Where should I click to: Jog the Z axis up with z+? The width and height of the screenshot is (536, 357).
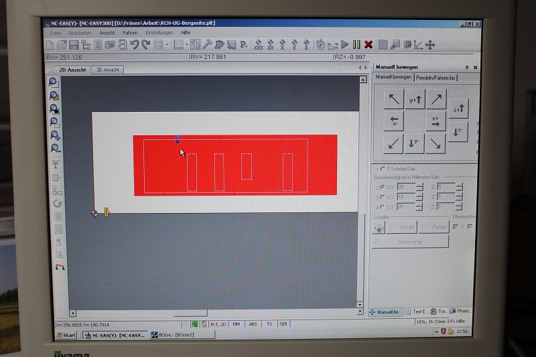458,109
